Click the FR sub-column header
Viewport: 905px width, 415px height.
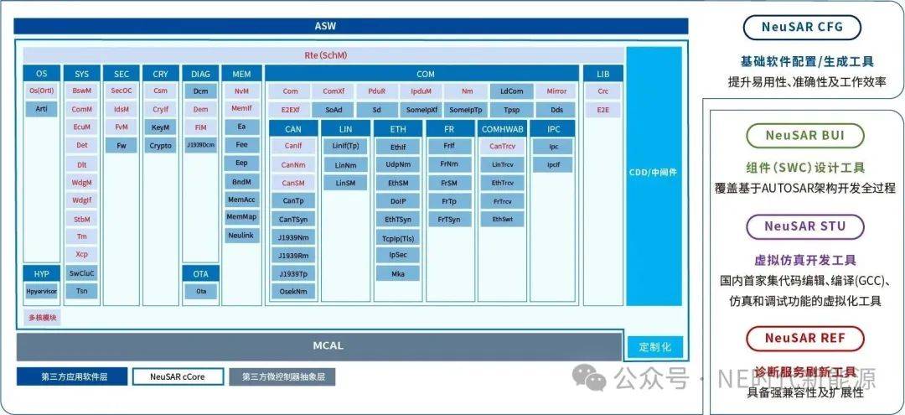click(450, 129)
